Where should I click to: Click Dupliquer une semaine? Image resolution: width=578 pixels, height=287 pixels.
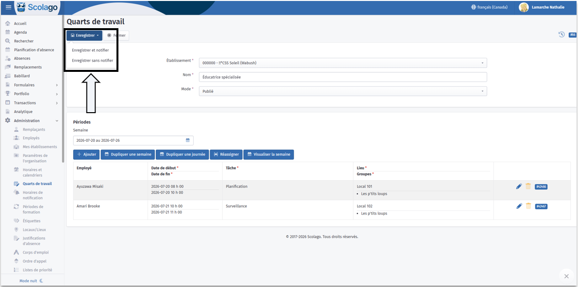[128, 154]
